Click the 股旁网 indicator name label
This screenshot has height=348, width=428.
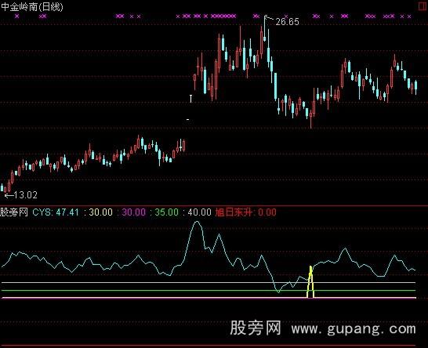point(14,212)
